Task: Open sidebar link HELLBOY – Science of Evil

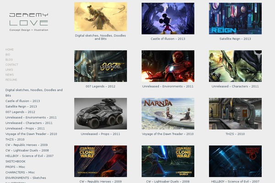Action: [29, 156]
